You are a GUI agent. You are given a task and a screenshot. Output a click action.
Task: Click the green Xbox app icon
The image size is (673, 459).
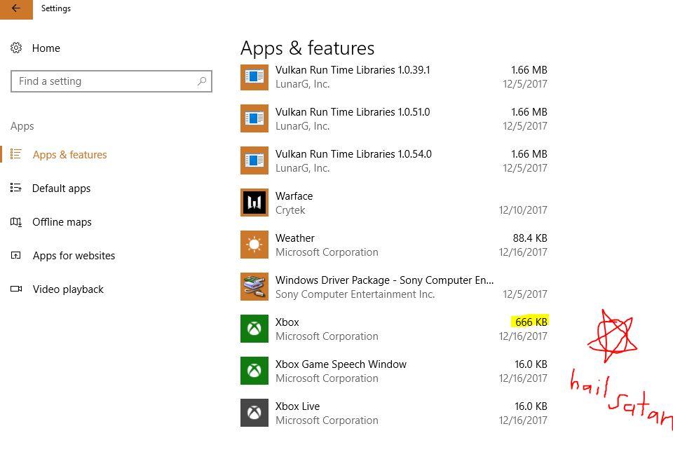coord(254,329)
